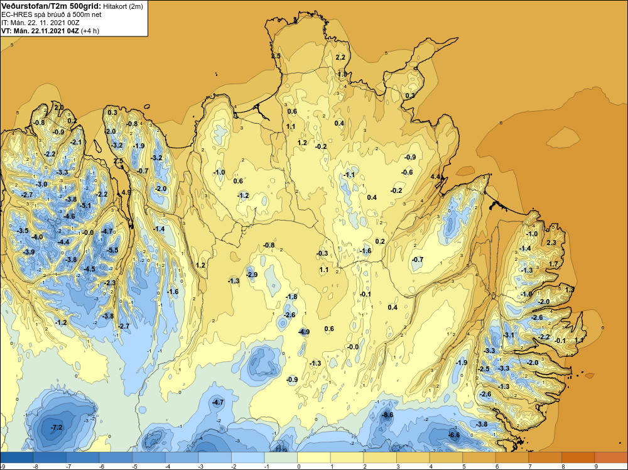Click the '(+4 h)' forecast offset text
The height and width of the screenshot is (470, 628).
90,31
